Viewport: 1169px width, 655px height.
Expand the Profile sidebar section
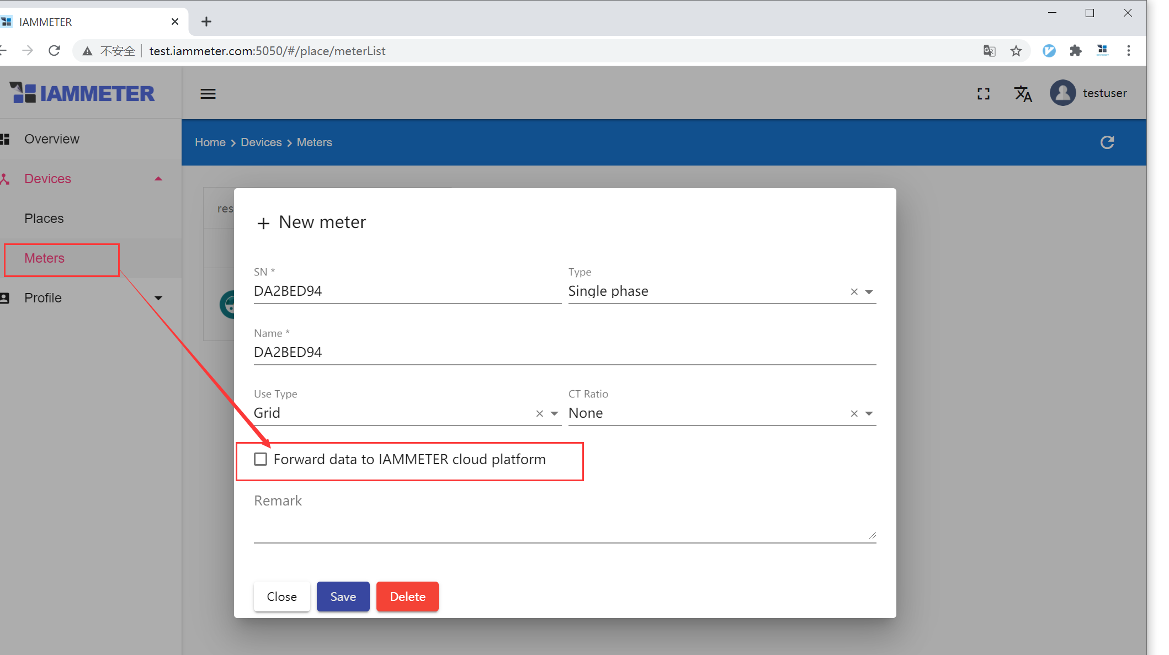click(158, 298)
